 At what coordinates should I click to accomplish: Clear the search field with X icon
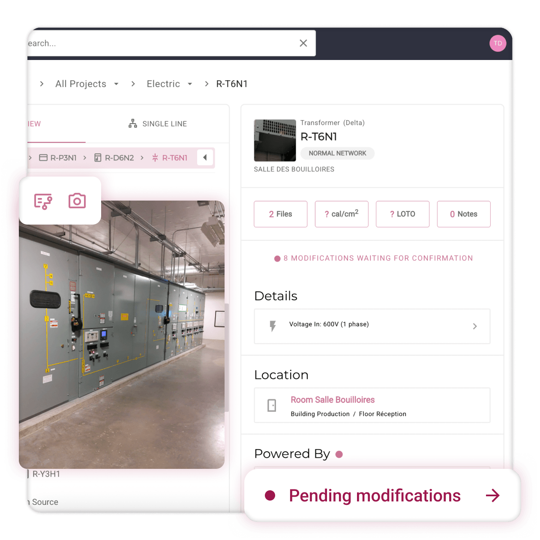[x=303, y=43]
